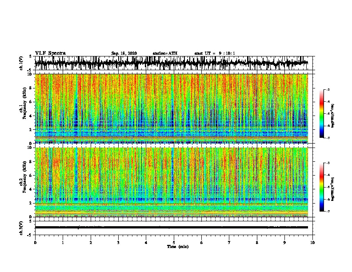Click the "-3" label on ch.2 colorbar
Viewport: 352px width, 272px height.
pos(328,163)
